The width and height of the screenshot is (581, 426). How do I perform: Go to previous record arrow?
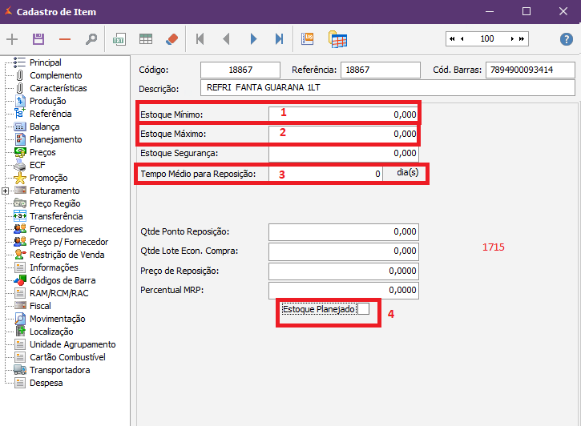pyautogui.click(x=227, y=39)
